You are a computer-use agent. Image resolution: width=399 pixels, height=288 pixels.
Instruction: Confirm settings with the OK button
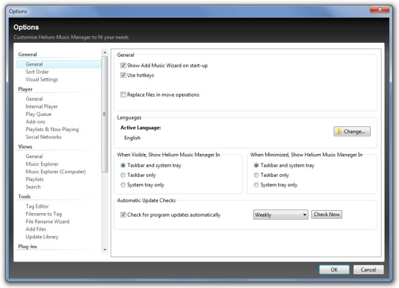click(334, 270)
